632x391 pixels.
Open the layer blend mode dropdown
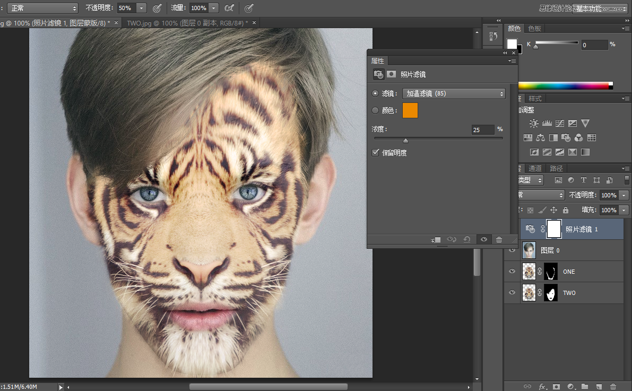tap(541, 195)
